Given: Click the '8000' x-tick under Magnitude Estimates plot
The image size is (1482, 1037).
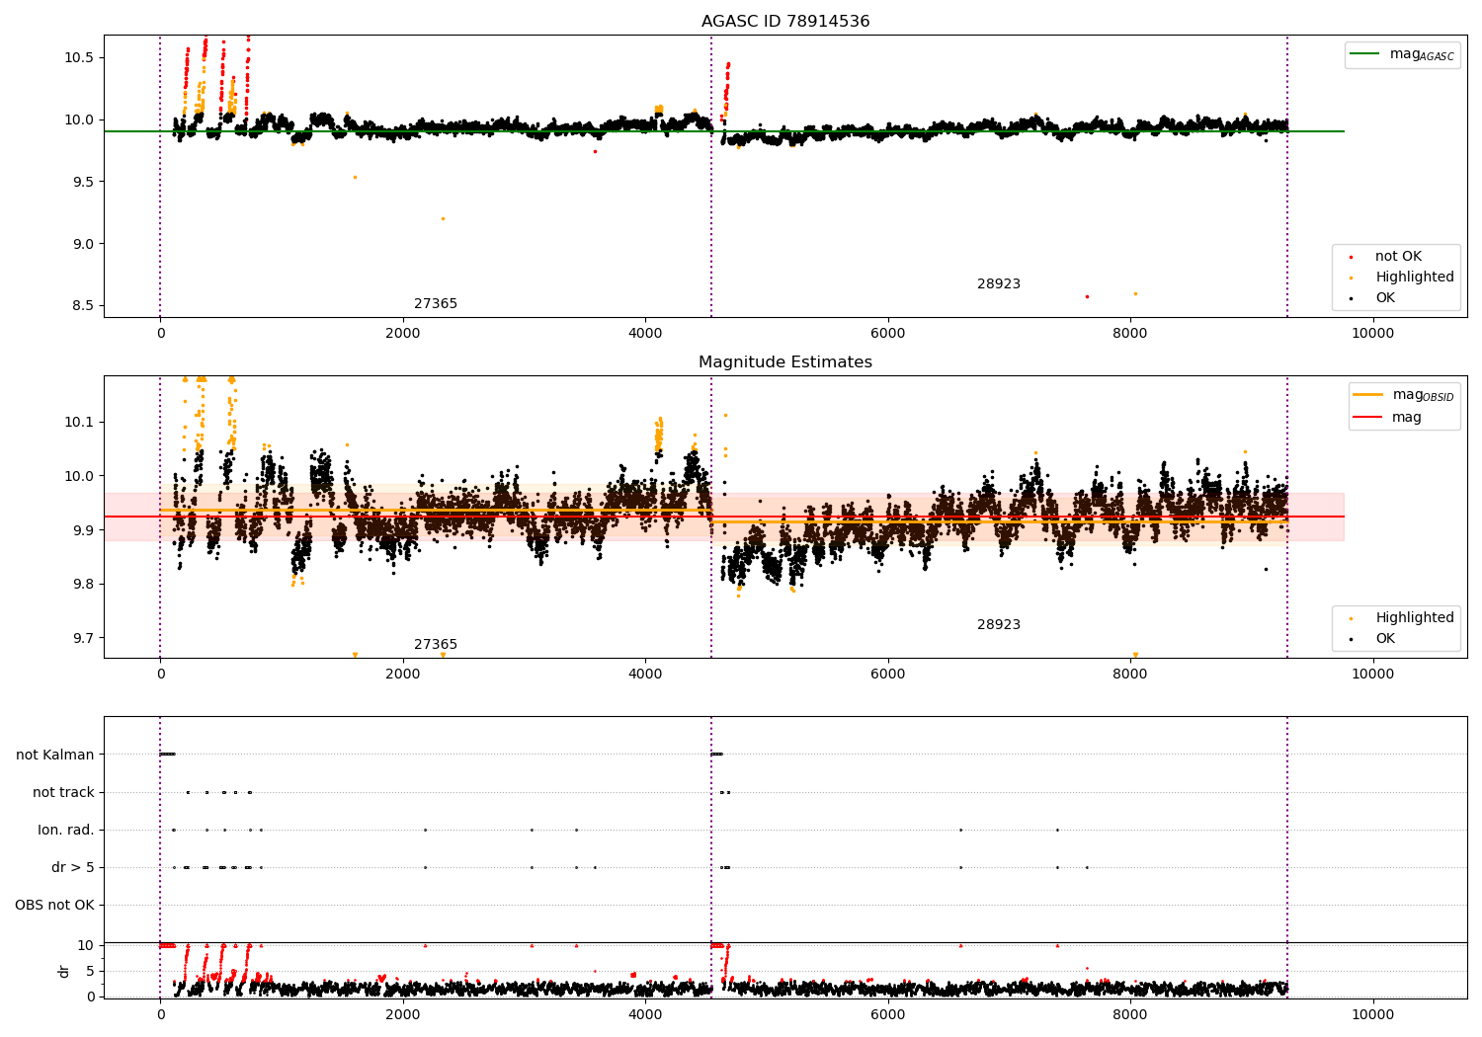Looking at the screenshot, I should (x=1130, y=675).
